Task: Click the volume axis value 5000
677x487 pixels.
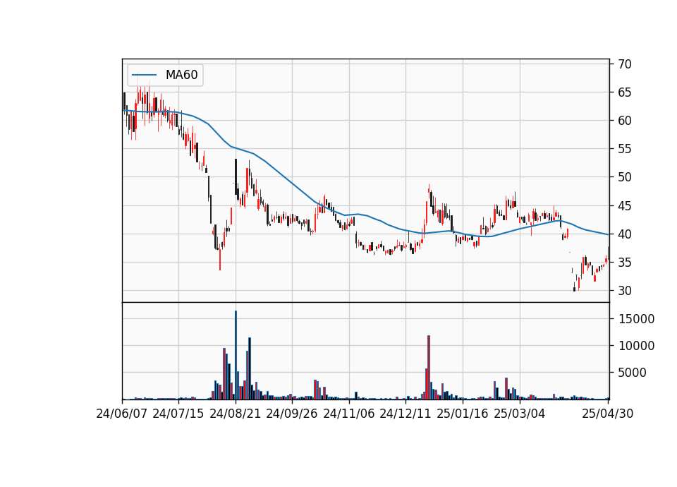Action: point(633,373)
